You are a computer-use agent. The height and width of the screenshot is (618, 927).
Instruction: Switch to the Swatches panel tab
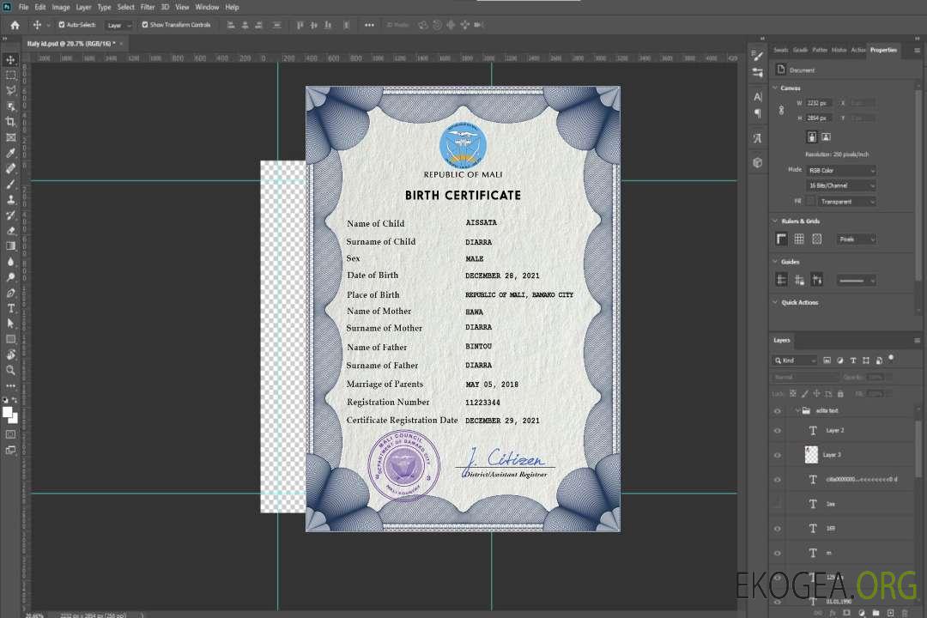tap(780, 50)
